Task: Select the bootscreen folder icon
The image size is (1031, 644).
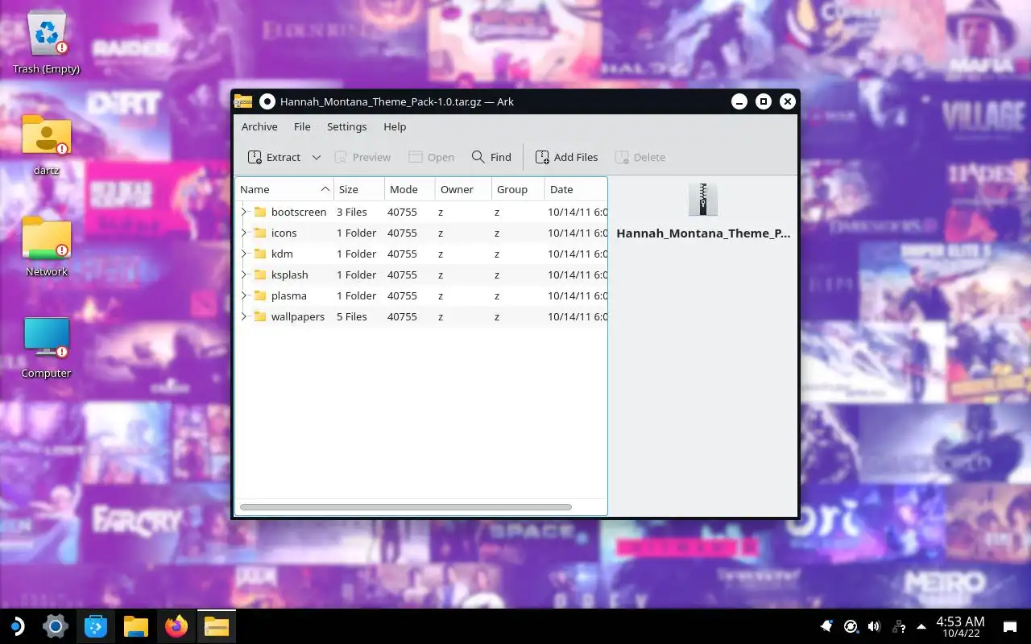Action: (x=259, y=212)
